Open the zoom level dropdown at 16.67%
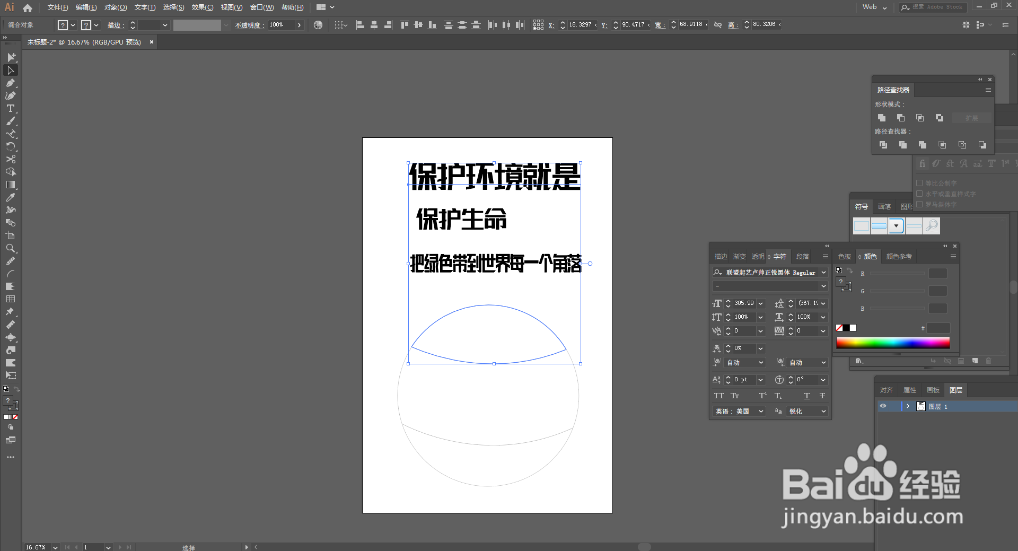The height and width of the screenshot is (551, 1018). 55,547
